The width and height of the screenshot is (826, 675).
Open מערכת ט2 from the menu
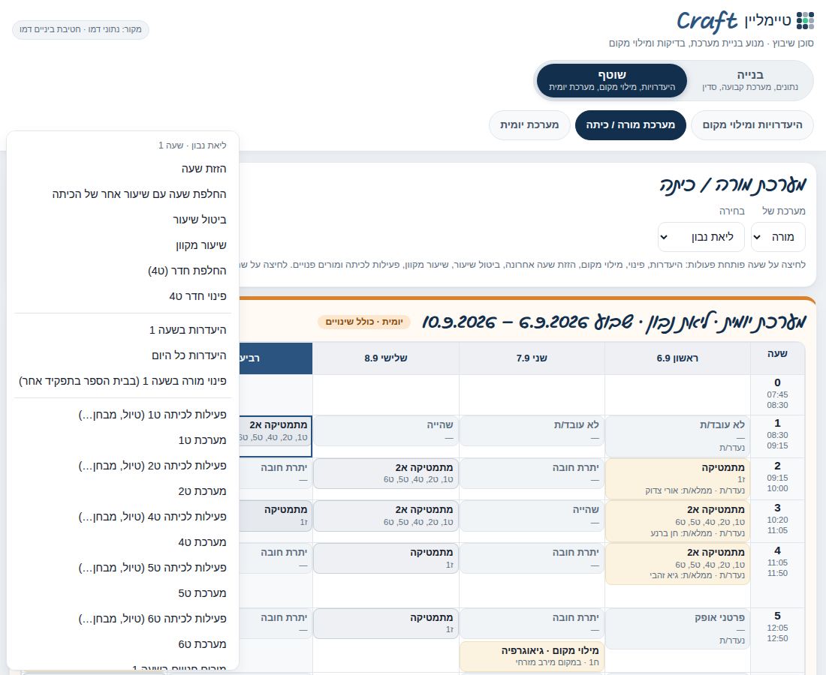click(x=122, y=491)
